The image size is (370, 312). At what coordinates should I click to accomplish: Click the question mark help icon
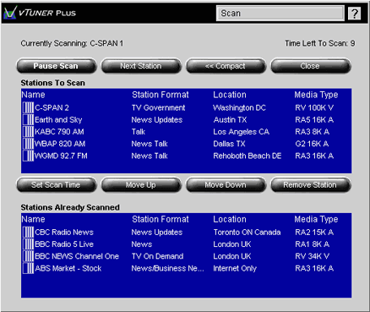[x=354, y=14]
